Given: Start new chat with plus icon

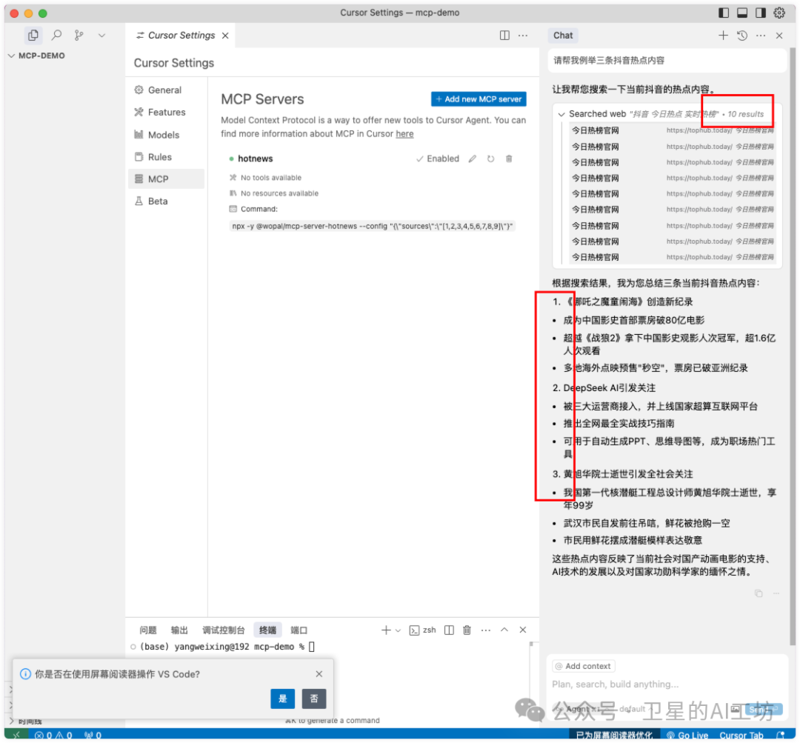Looking at the screenshot, I should coord(723,36).
